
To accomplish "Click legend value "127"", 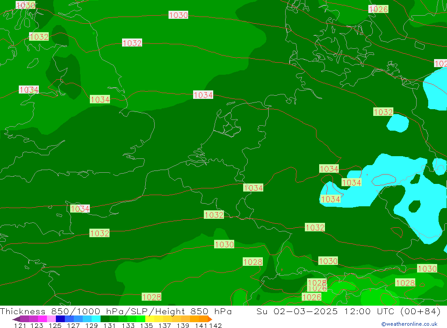I will coord(73,325).
